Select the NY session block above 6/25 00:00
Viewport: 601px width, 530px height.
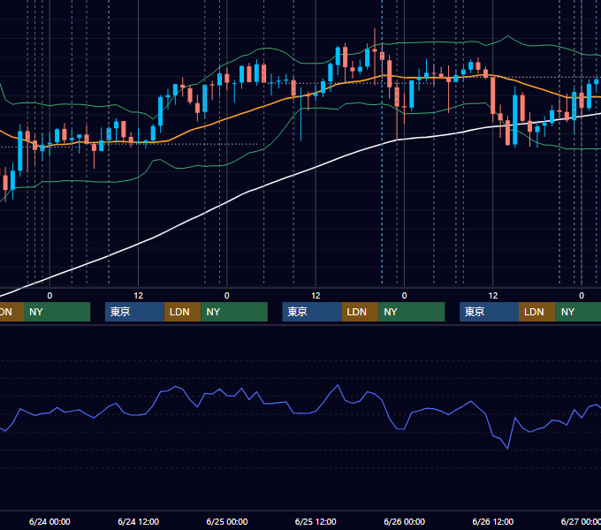coord(234,312)
